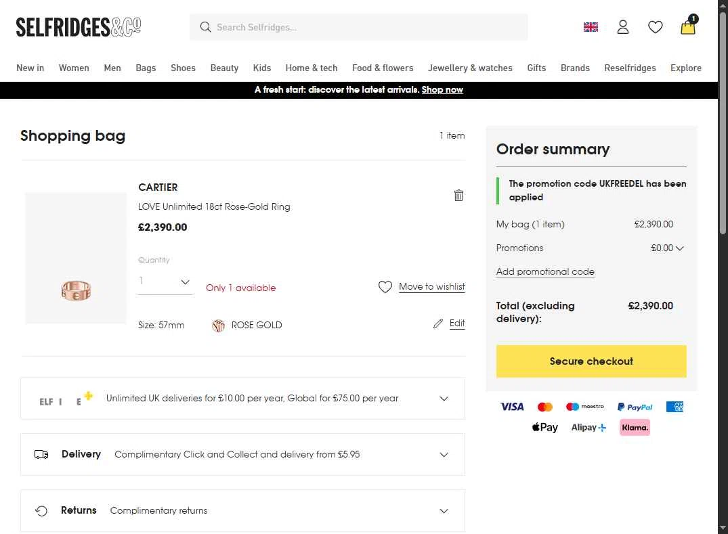The image size is (728, 534).
Task: Click the Cartier ring product thumbnail
Action: tap(76, 259)
